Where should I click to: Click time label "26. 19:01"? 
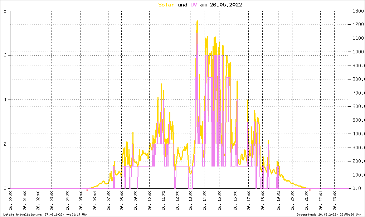tap(278, 200)
